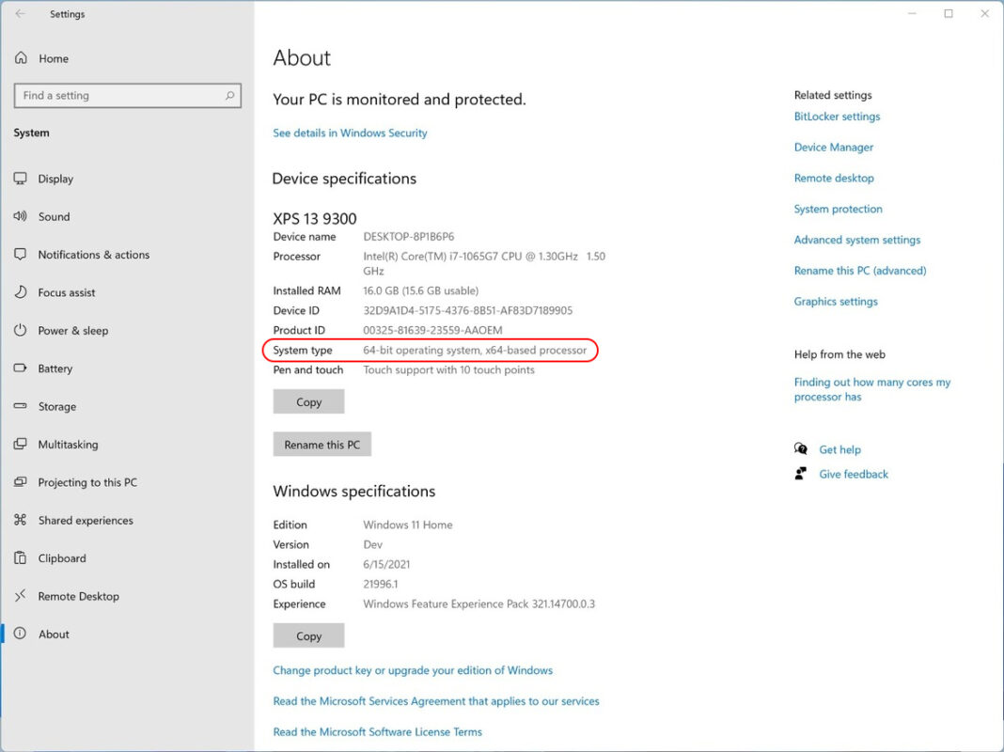Click the Display monitor icon
The width and height of the screenshot is (1004, 752).
pyautogui.click(x=21, y=179)
